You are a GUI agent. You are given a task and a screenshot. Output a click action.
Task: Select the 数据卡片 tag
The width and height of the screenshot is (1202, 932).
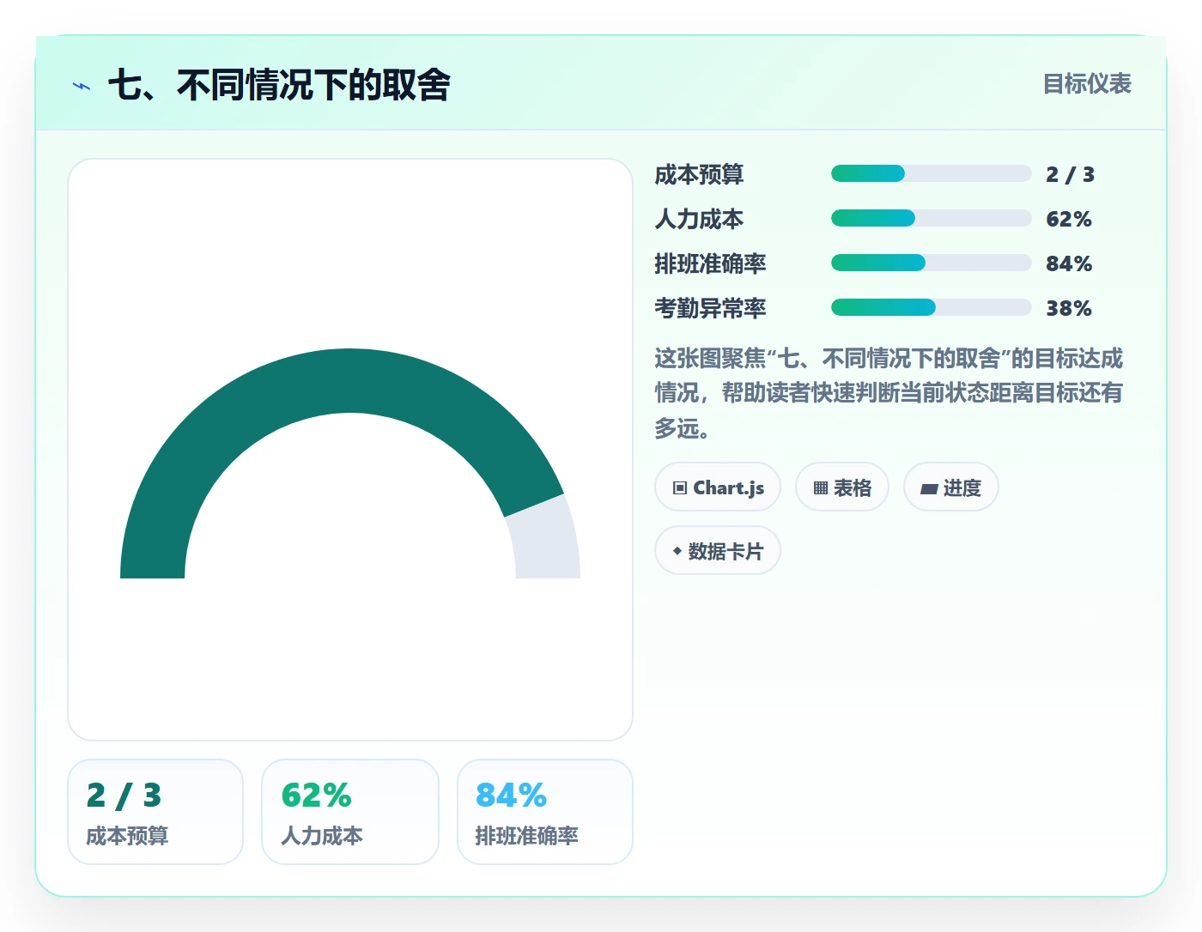pyautogui.click(x=718, y=551)
